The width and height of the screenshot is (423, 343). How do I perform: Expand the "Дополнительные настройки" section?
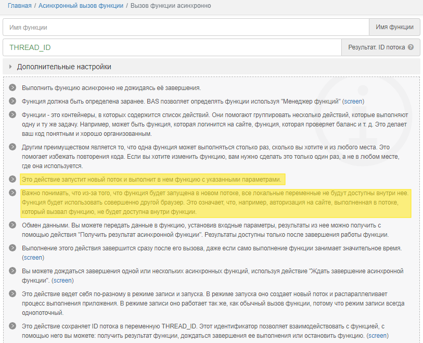64,67
